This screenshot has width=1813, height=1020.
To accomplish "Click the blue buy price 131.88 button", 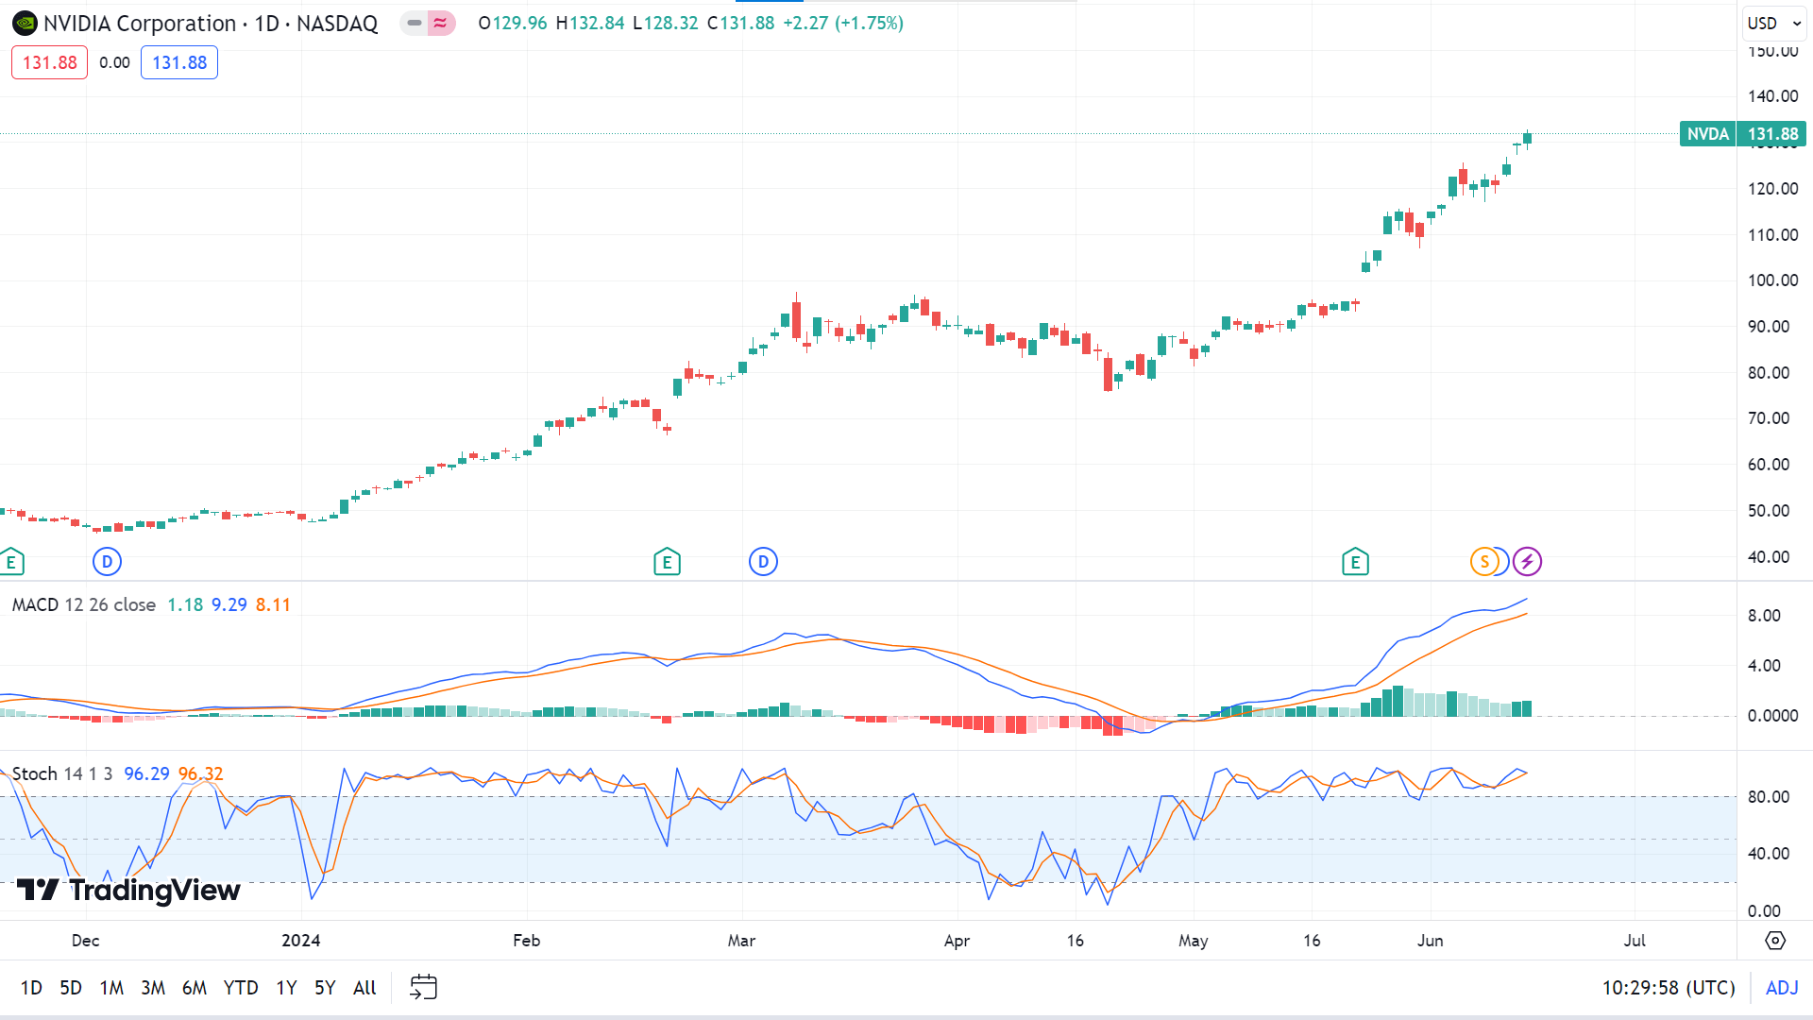I will coord(179,62).
